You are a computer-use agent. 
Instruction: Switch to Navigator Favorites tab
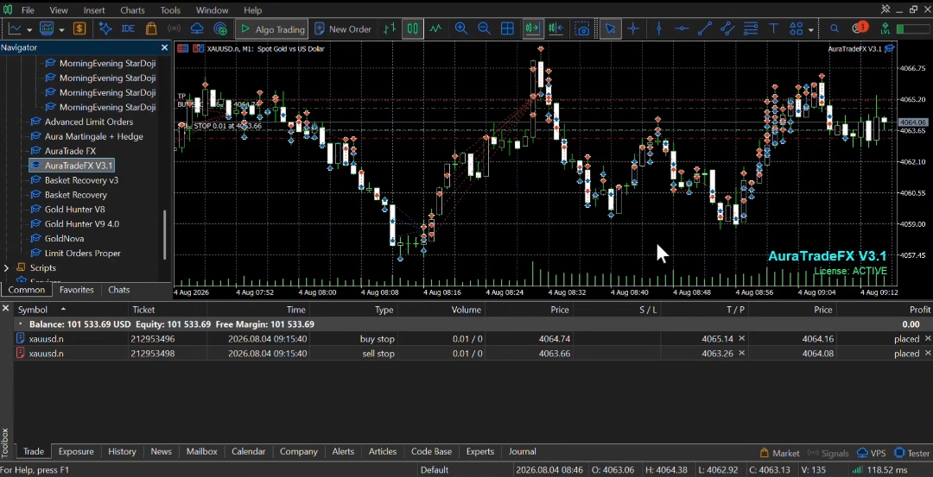pyautogui.click(x=76, y=290)
